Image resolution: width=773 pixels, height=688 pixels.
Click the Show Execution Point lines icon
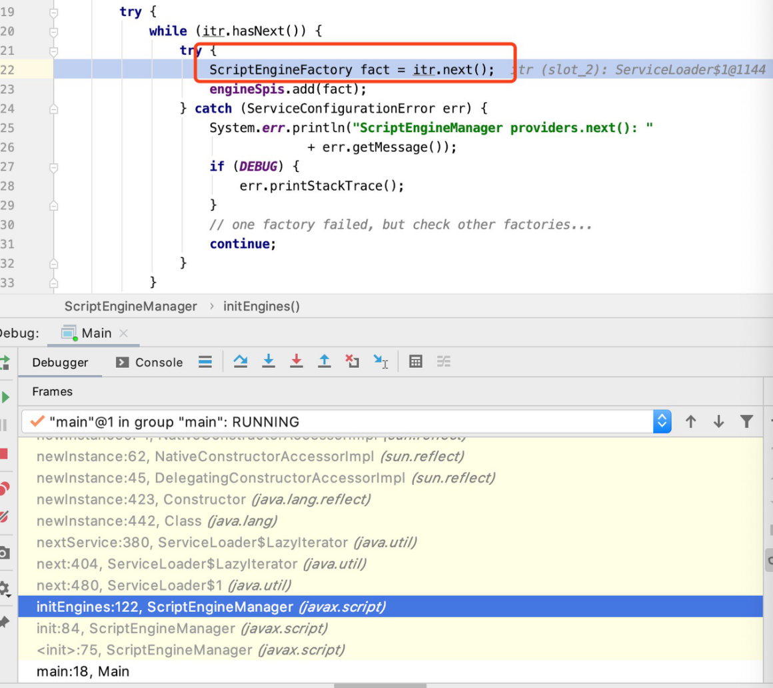point(205,361)
